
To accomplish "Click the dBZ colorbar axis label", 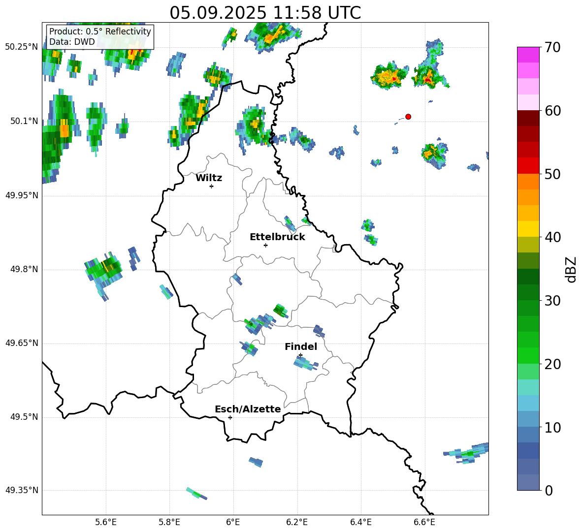I will pyautogui.click(x=571, y=269).
